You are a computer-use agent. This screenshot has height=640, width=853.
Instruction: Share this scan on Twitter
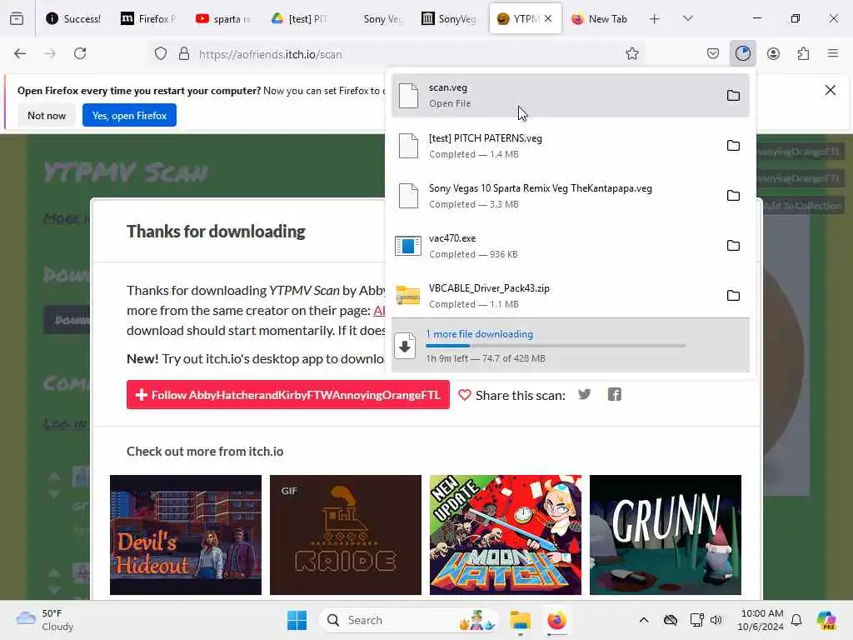[584, 394]
